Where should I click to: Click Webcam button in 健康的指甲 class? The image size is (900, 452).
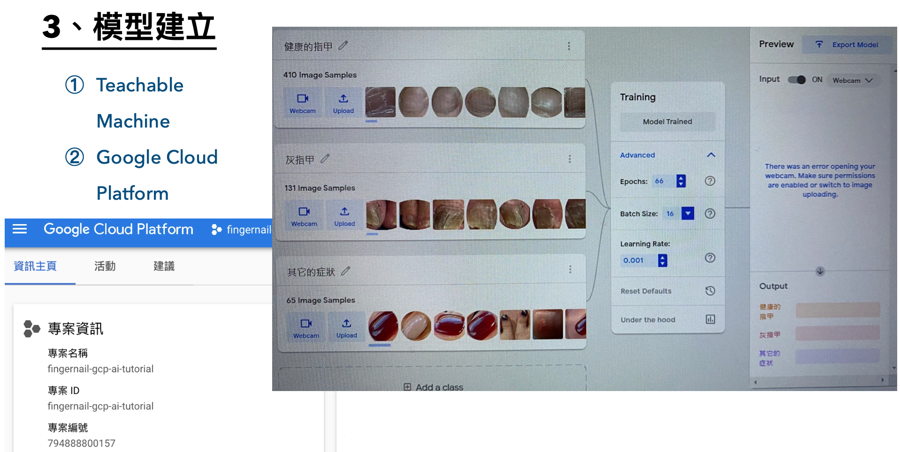pyautogui.click(x=303, y=103)
